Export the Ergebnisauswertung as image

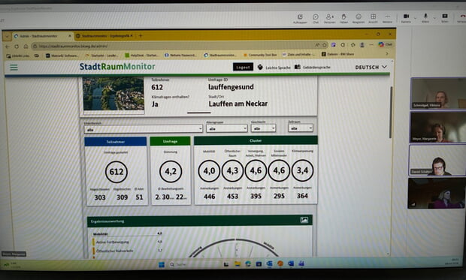click(304, 220)
